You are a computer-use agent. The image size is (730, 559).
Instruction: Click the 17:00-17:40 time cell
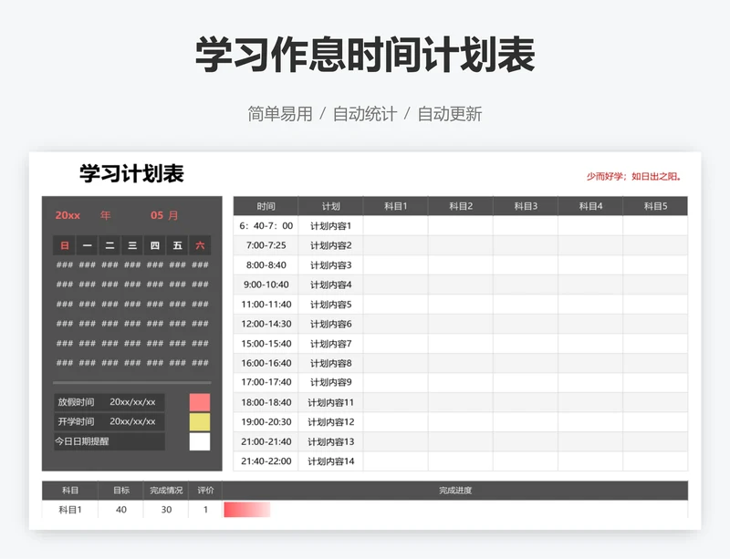pyautogui.click(x=266, y=382)
